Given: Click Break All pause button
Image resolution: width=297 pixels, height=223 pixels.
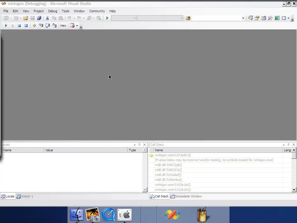Looking at the screenshot, I should 12,26.
